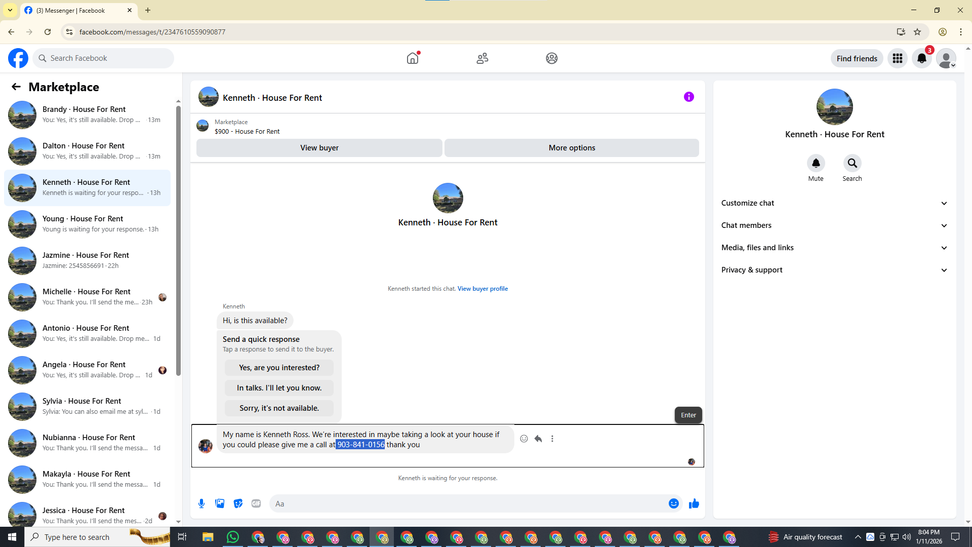Open Air quality forecast taskbar widget
972x547 pixels.
coord(805,537)
